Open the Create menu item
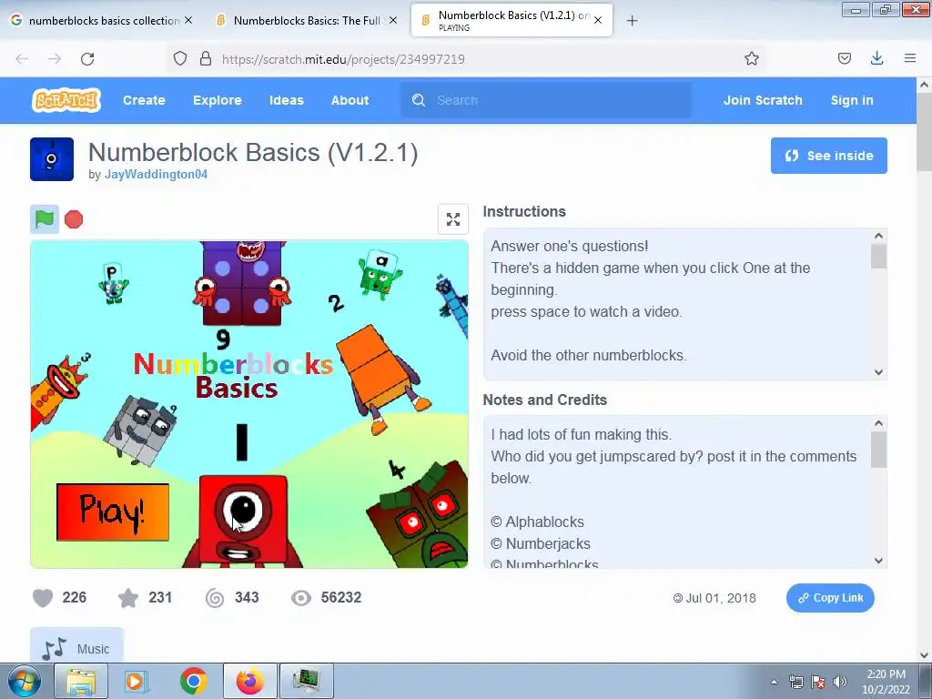Image resolution: width=932 pixels, height=699 pixels. tap(144, 100)
